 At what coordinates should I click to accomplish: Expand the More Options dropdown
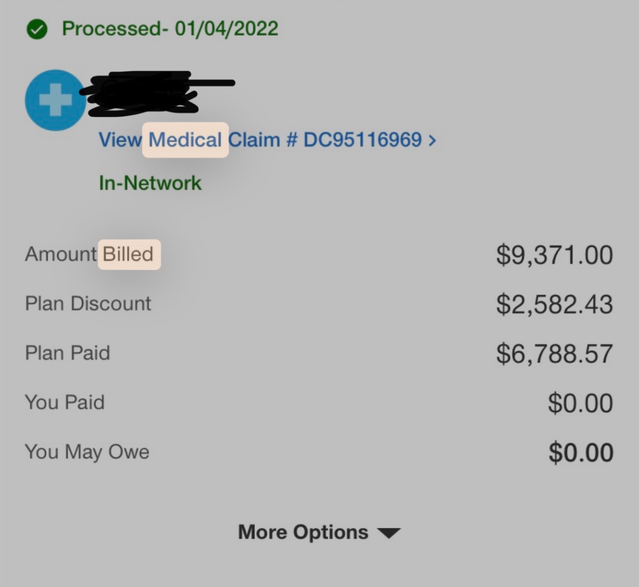[x=319, y=532]
